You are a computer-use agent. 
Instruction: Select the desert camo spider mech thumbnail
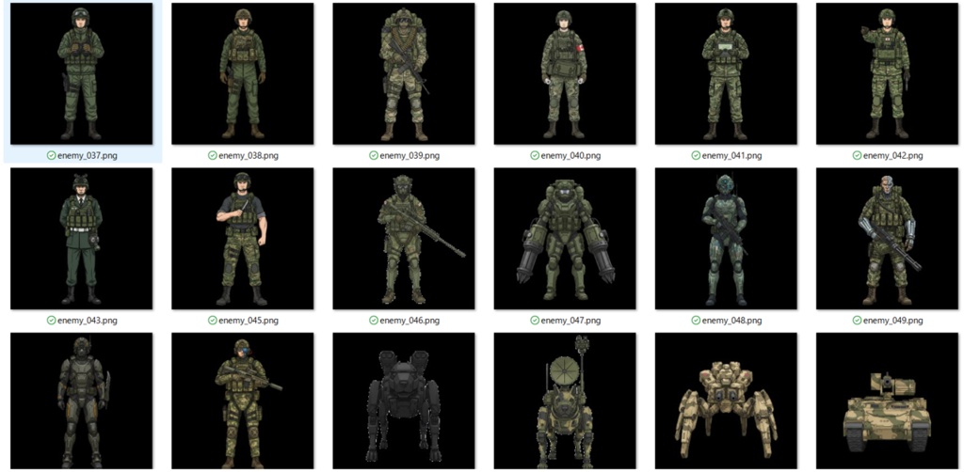coord(726,401)
